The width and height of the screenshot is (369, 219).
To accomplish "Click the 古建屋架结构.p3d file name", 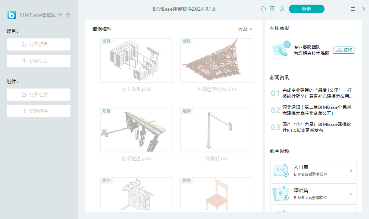I will (x=217, y=89).
